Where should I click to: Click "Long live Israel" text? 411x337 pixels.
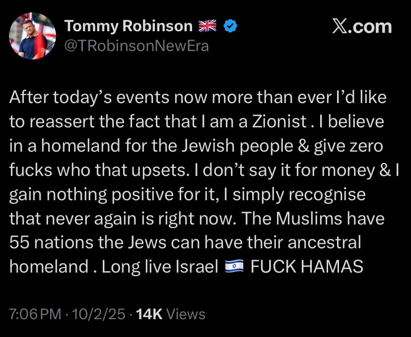coord(160,267)
